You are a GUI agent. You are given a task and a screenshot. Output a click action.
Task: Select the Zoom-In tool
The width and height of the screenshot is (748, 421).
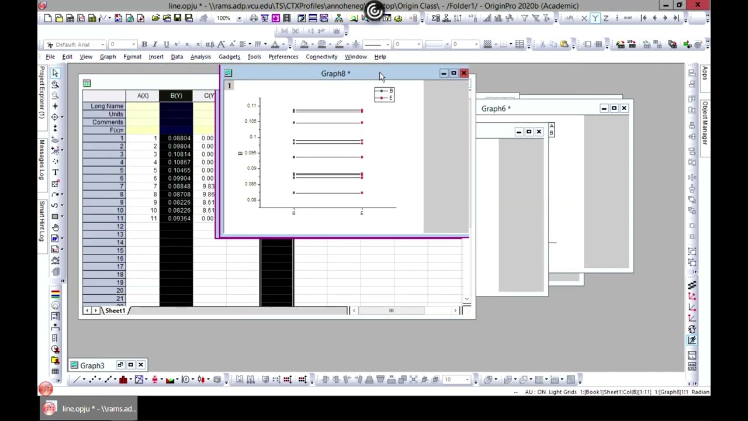[55, 84]
